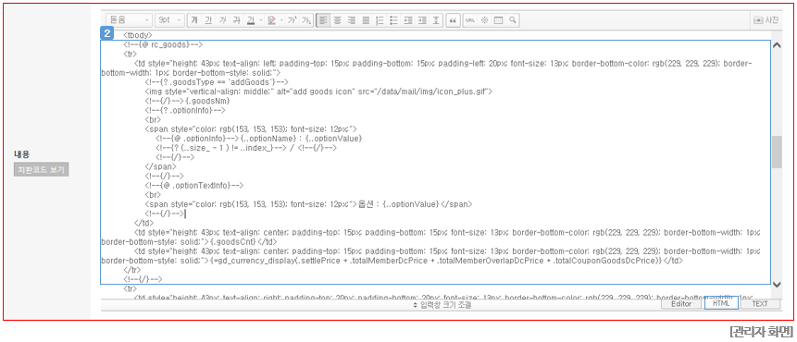Apply subscript formatting

click(306, 20)
